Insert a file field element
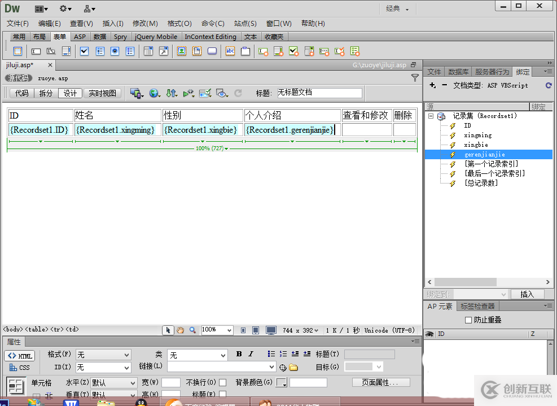 [197, 51]
